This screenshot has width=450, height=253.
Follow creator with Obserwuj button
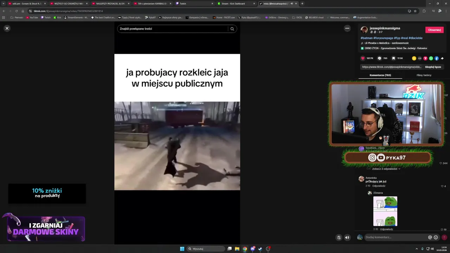434,30
